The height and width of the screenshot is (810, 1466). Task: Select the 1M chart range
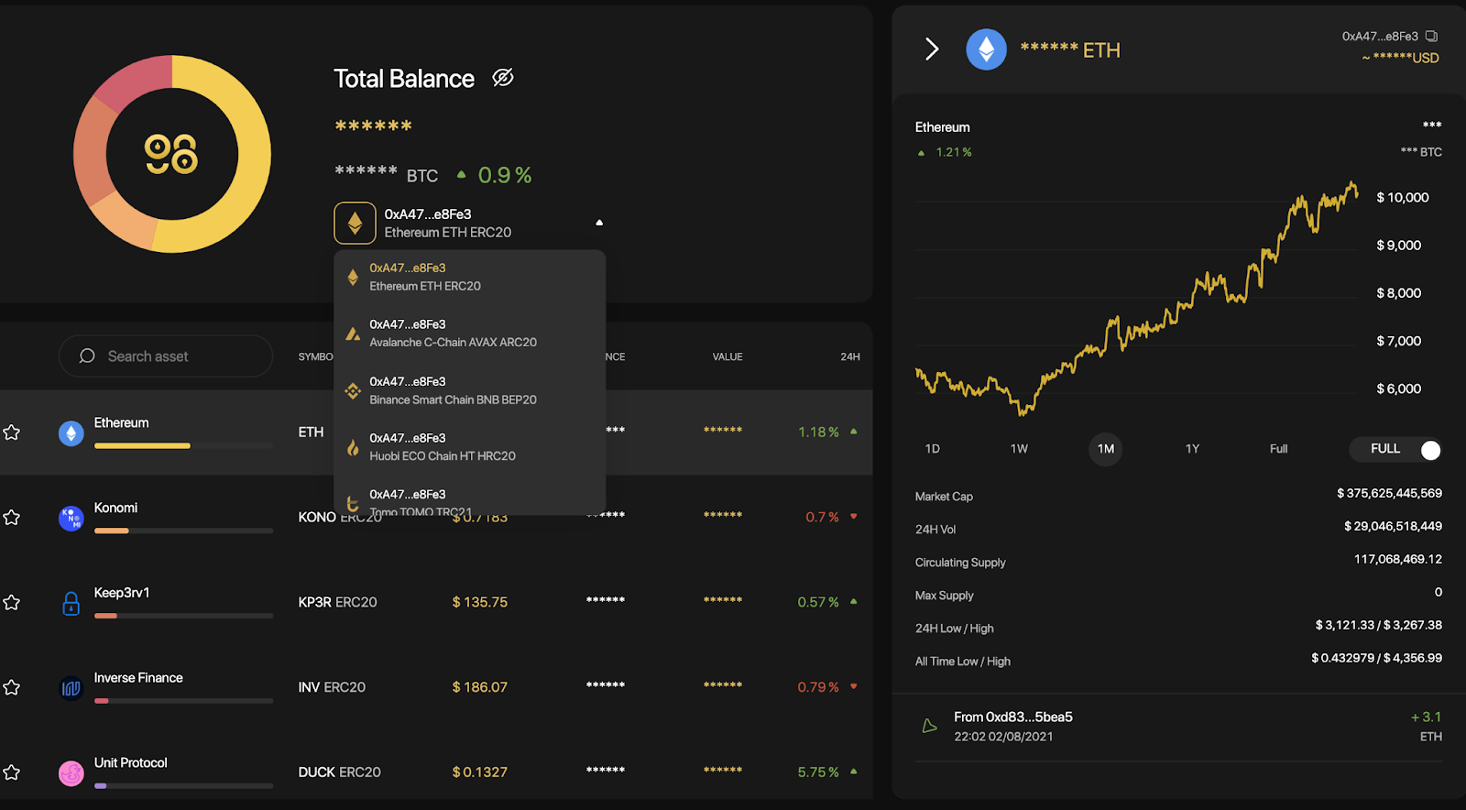[1106, 449]
